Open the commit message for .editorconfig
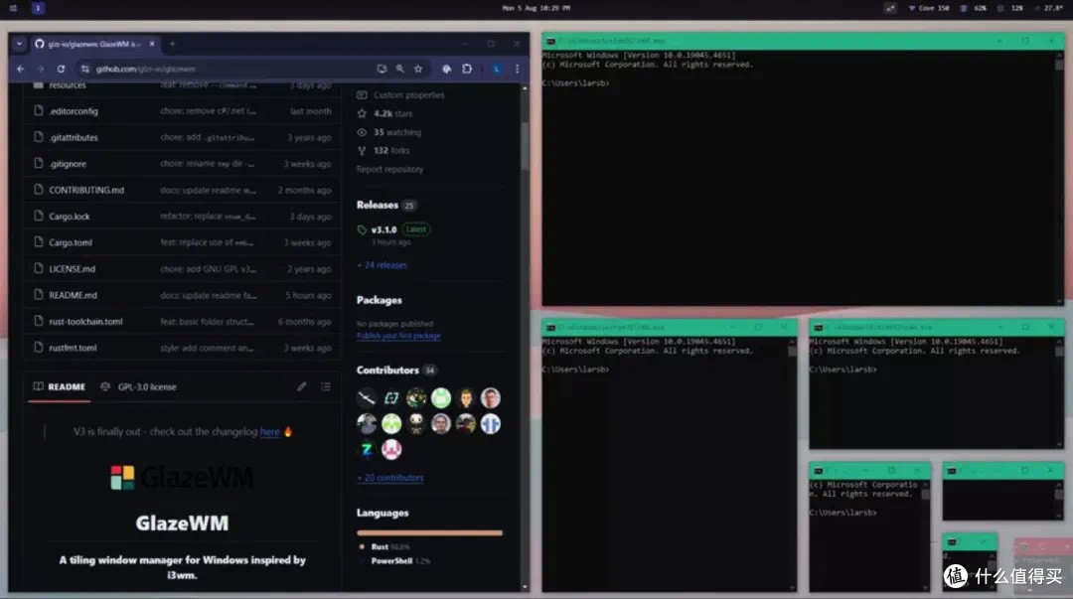The height and width of the screenshot is (599, 1073). 208,111
